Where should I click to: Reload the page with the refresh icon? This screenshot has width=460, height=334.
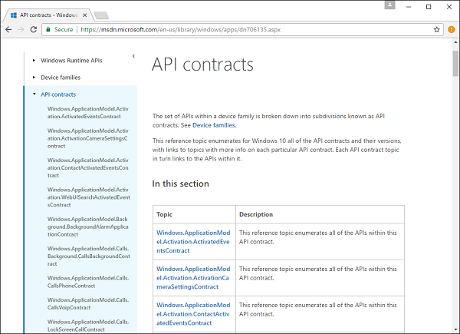[35, 29]
